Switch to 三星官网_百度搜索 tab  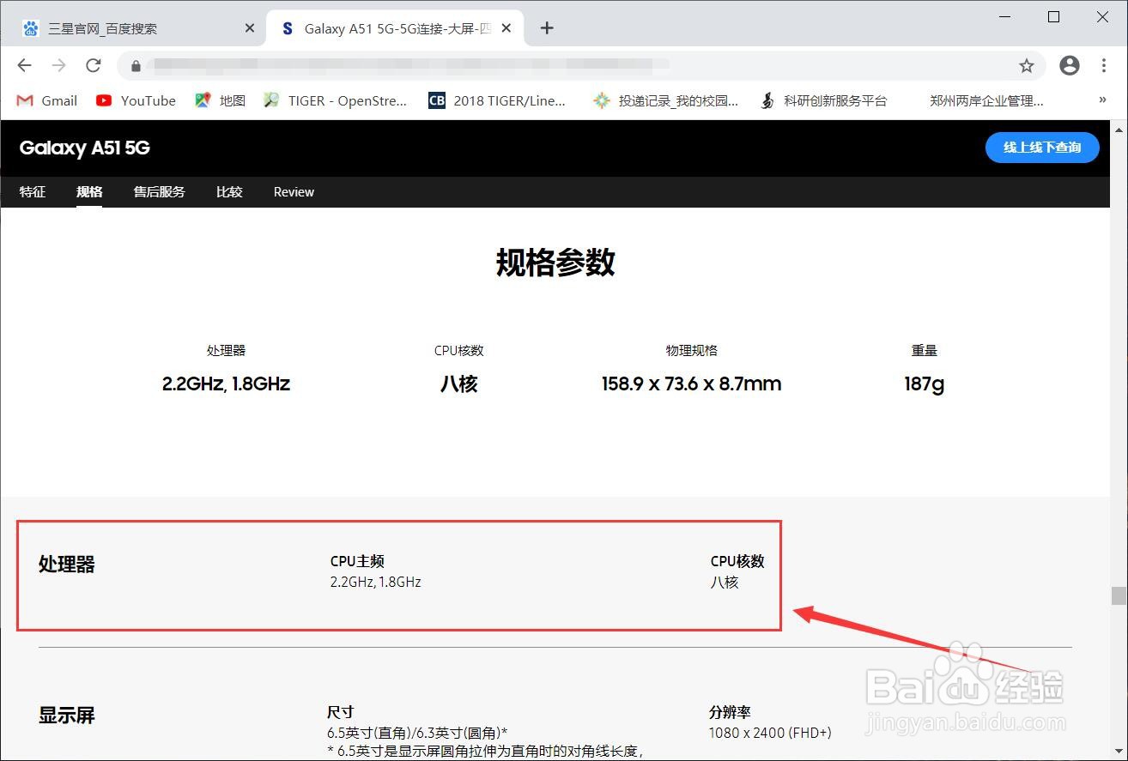click(139, 28)
